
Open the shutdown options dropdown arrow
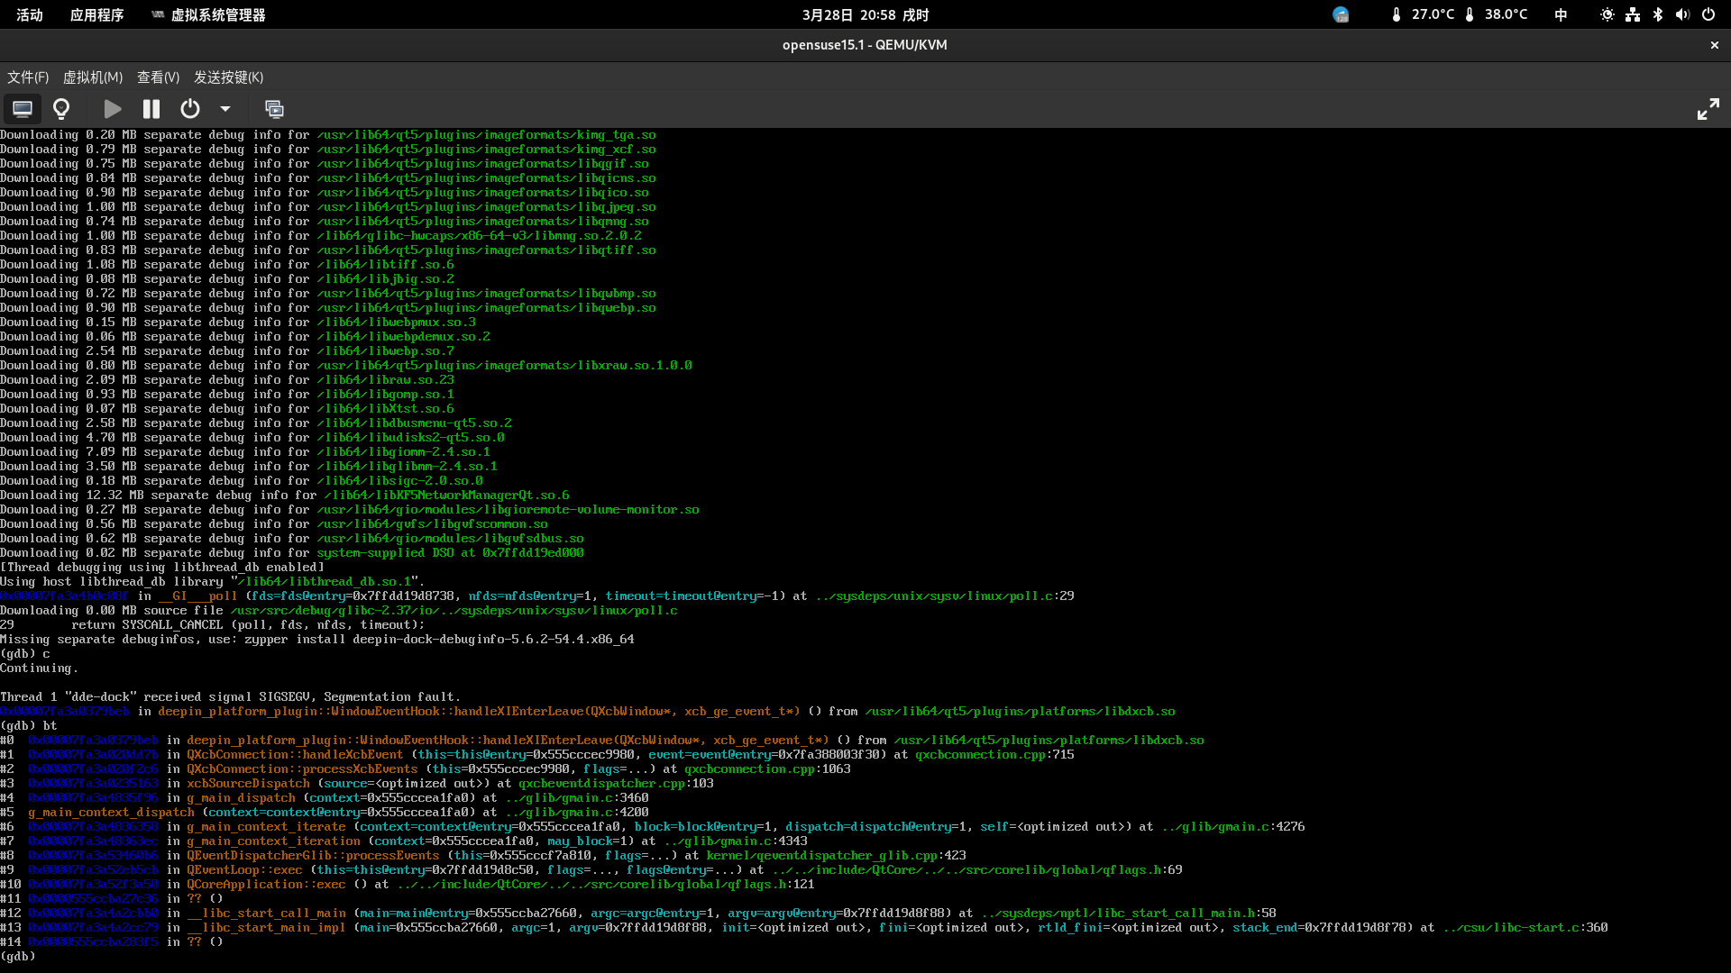point(224,108)
